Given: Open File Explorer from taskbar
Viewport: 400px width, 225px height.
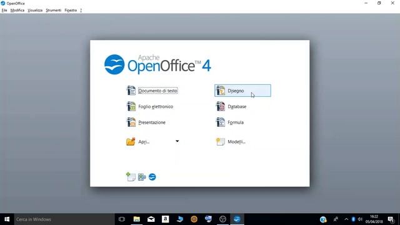Looking at the screenshot, I should pyautogui.click(x=137, y=219).
